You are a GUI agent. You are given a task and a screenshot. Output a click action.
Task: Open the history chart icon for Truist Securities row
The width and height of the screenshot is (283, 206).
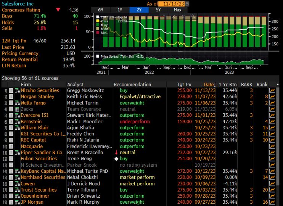[272, 190]
